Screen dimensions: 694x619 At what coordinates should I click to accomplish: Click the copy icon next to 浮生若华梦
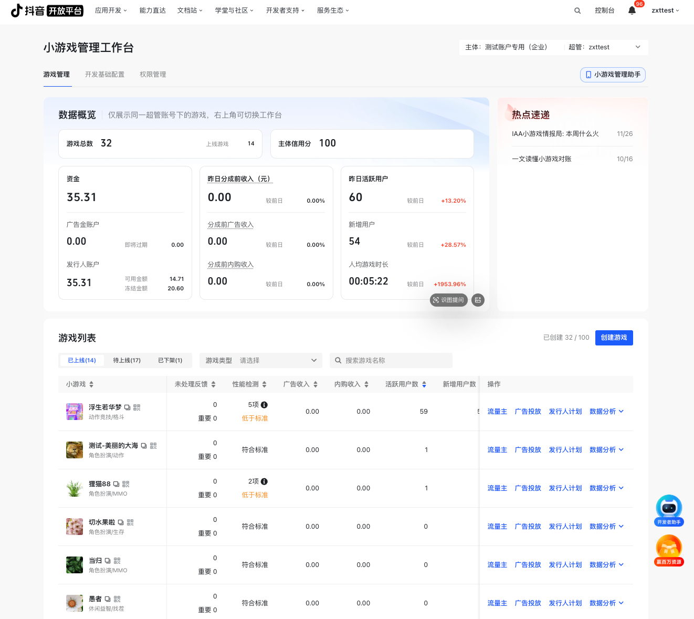tap(127, 407)
